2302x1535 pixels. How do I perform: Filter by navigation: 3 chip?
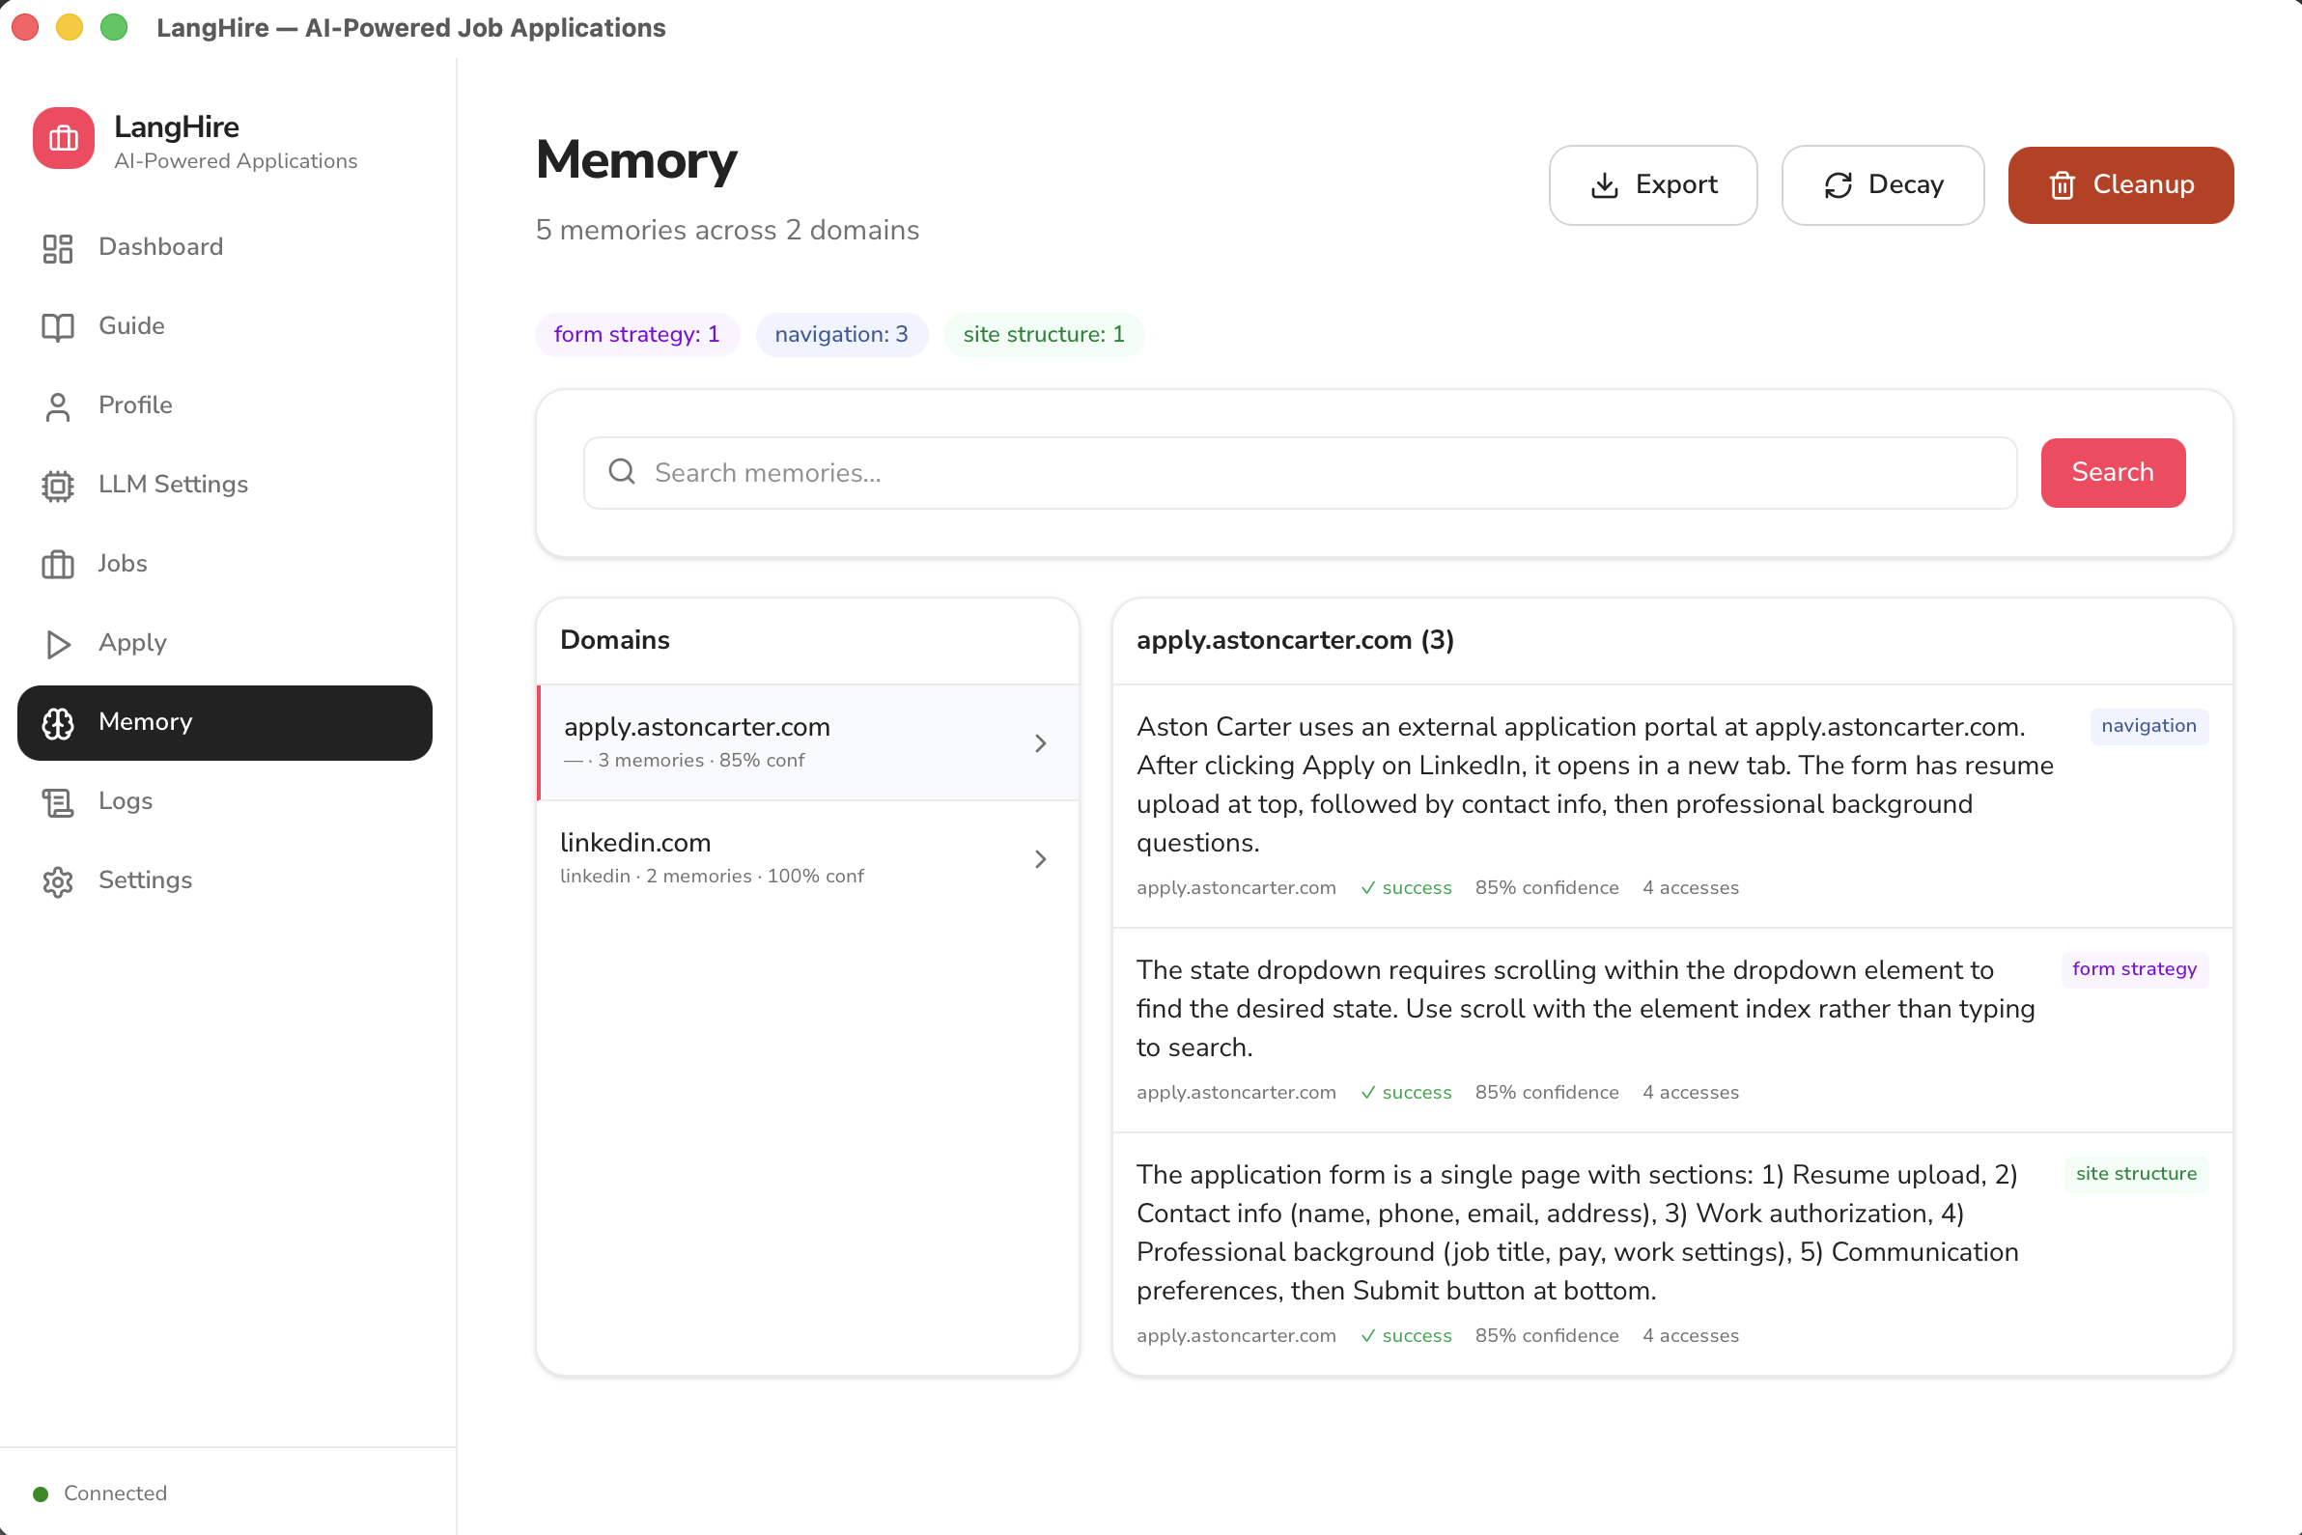coord(841,335)
